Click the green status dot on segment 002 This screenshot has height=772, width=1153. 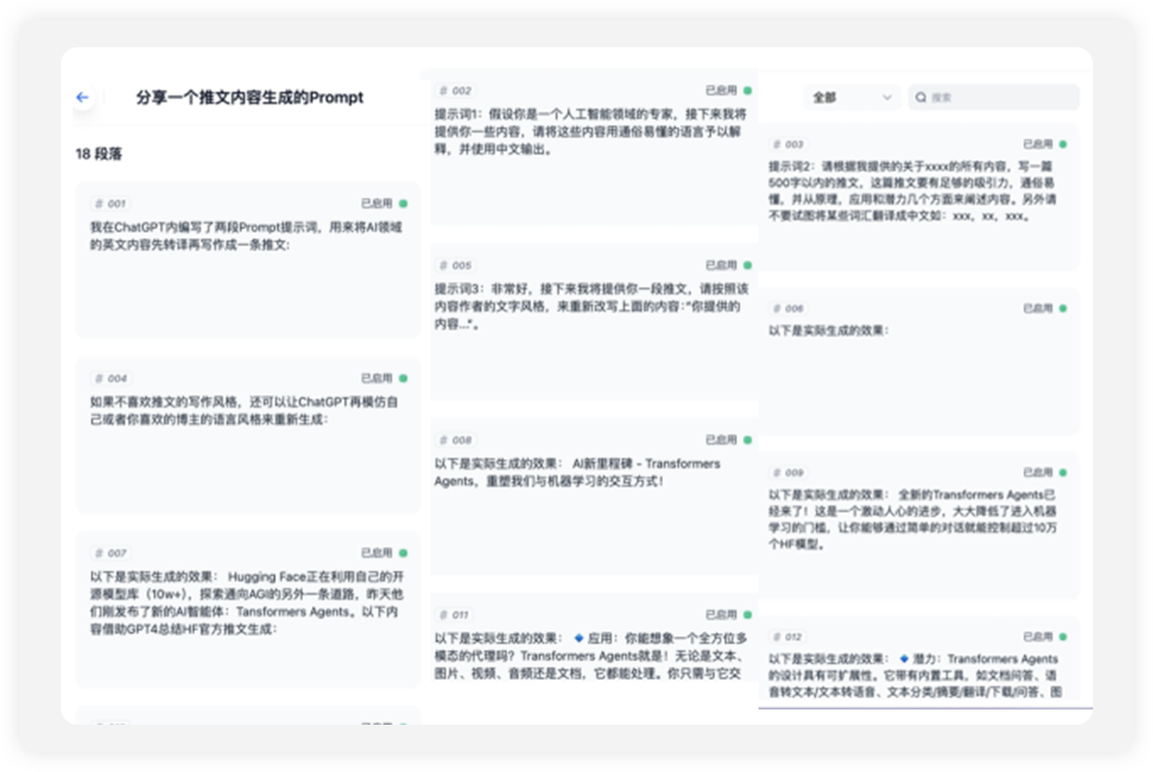click(748, 90)
